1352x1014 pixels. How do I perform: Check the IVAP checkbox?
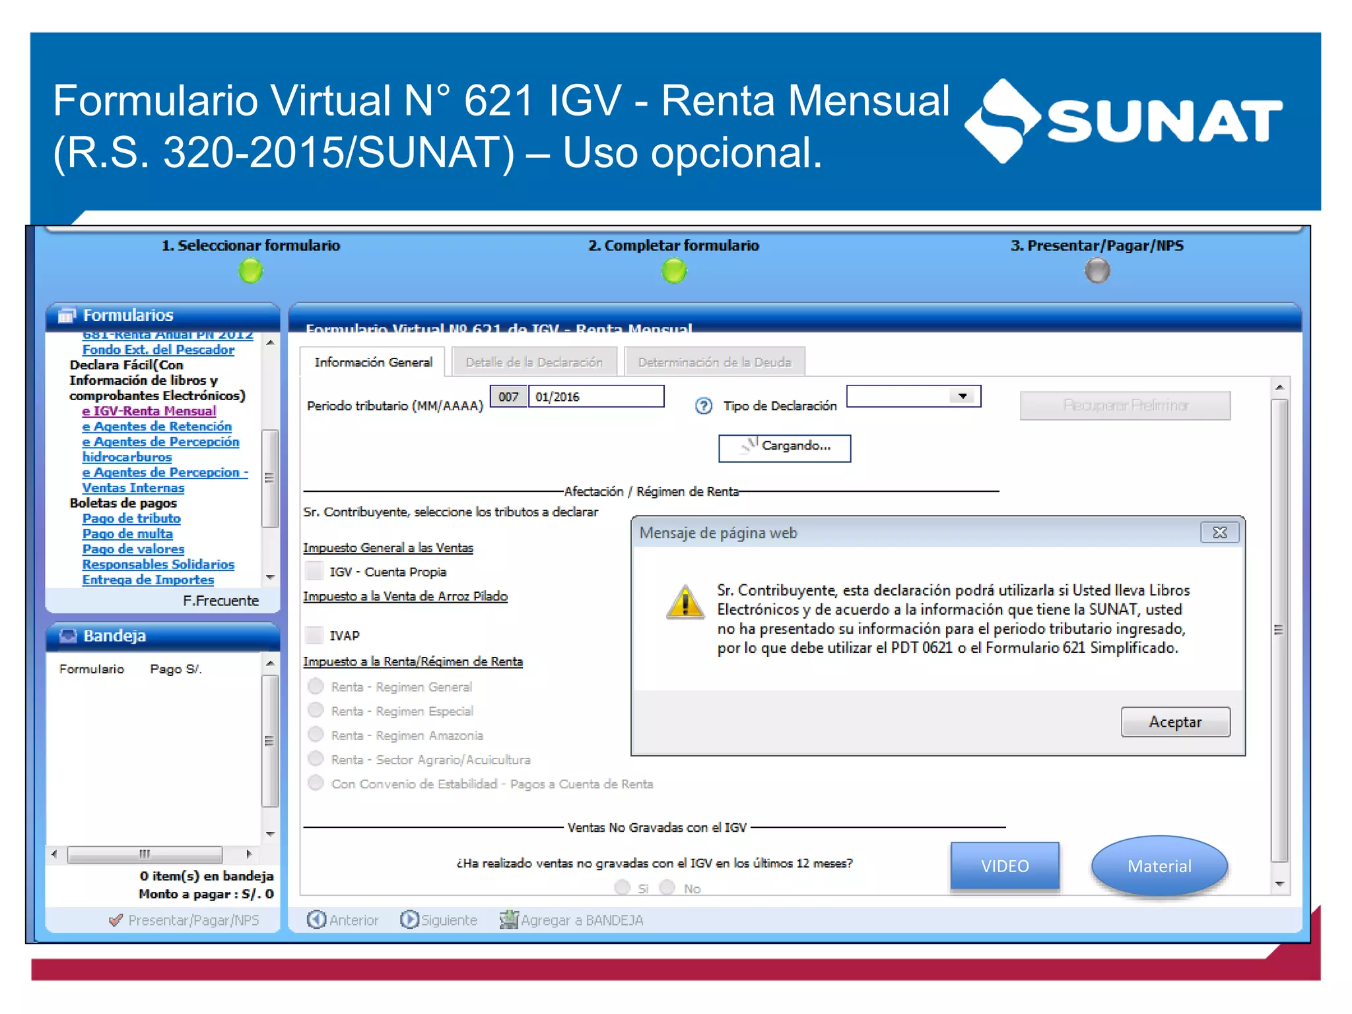315,635
